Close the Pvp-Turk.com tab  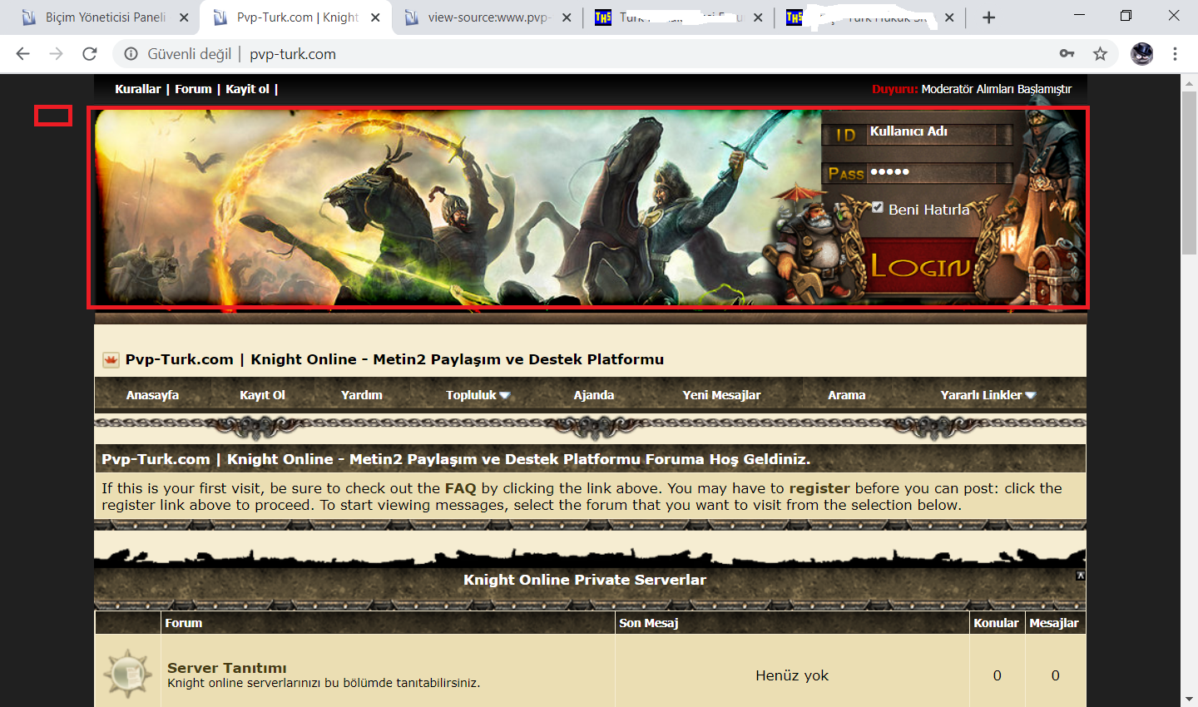375,17
